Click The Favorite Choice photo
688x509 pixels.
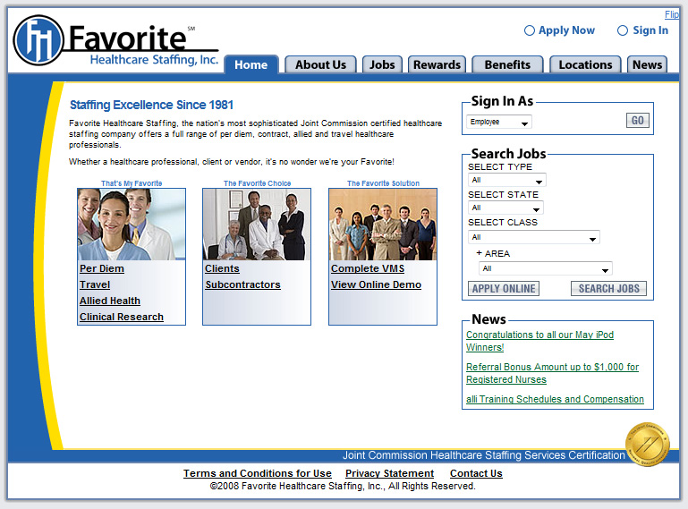(257, 225)
